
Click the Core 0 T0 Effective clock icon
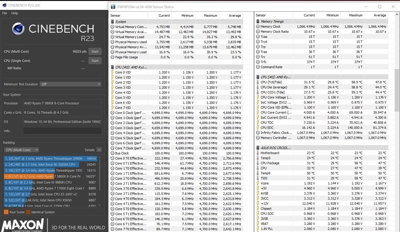(x=112, y=158)
